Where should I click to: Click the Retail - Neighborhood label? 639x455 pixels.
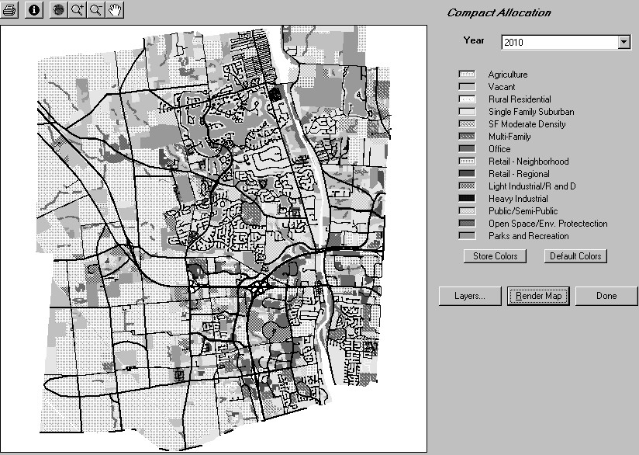coord(529,162)
